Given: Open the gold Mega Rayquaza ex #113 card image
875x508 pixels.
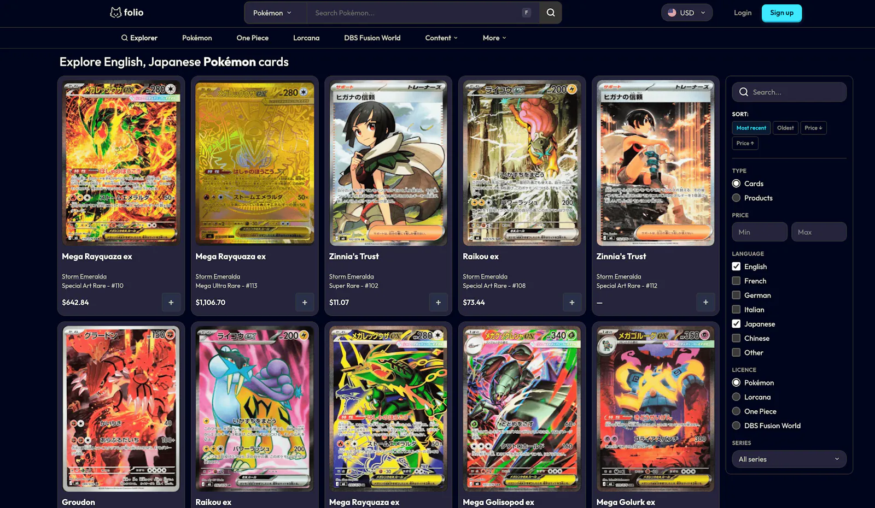Looking at the screenshot, I should pos(255,163).
